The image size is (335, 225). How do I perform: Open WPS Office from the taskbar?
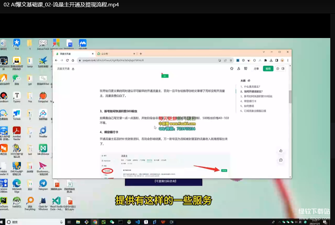click(163, 222)
